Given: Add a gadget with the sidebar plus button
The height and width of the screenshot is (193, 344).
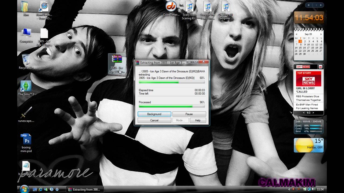Looking at the screenshot, I should coord(309,5).
